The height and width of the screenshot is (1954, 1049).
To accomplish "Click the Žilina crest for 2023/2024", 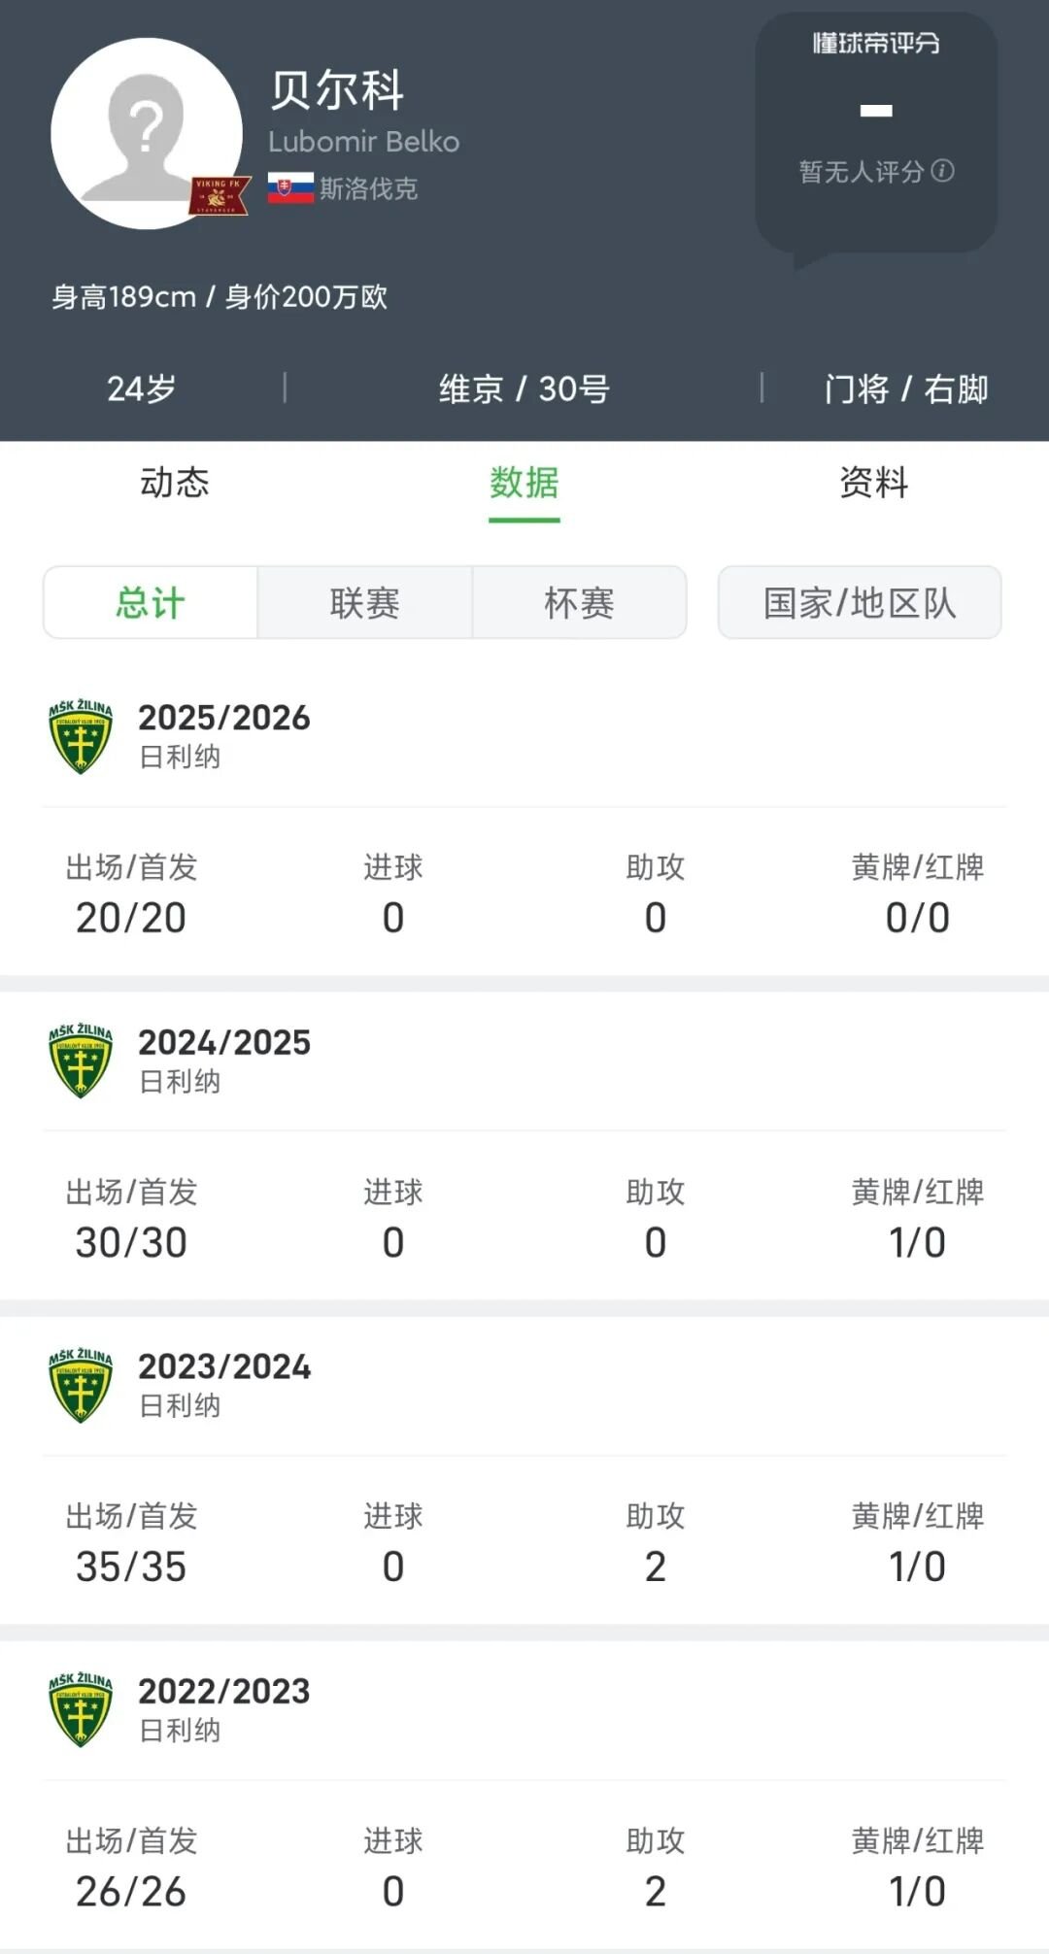I will point(81,1385).
